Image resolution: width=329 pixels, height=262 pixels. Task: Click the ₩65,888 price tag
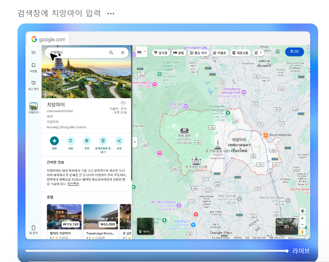[x=107, y=224]
